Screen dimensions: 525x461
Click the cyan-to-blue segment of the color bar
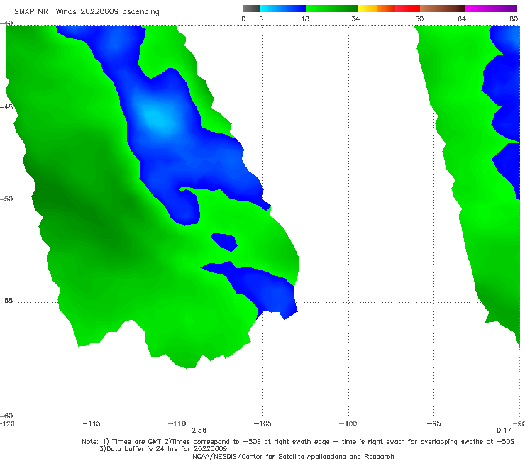click(x=283, y=9)
